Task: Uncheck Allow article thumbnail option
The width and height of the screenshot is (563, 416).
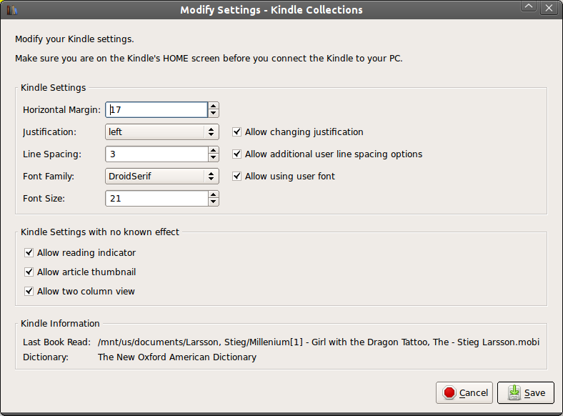Action: coord(29,272)
